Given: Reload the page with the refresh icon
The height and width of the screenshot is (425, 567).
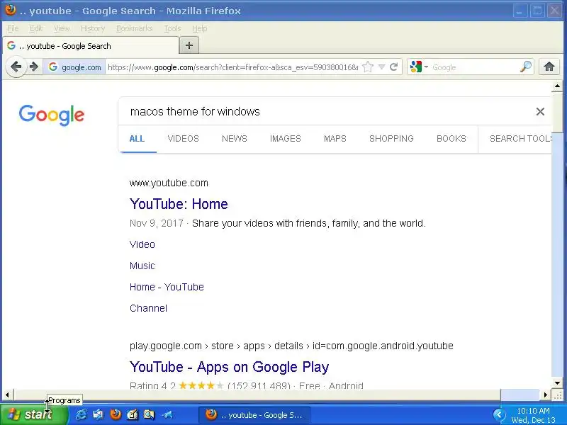Looking at the screenshot, I should tap(394, 67).
